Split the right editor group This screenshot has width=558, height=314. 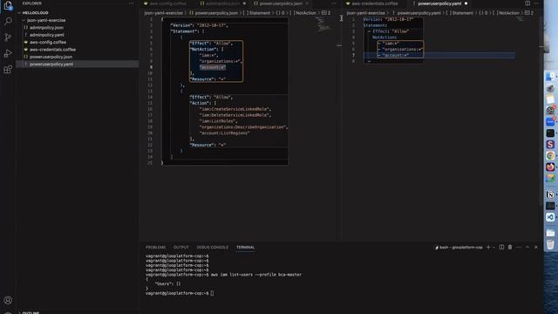pos(527,3)
